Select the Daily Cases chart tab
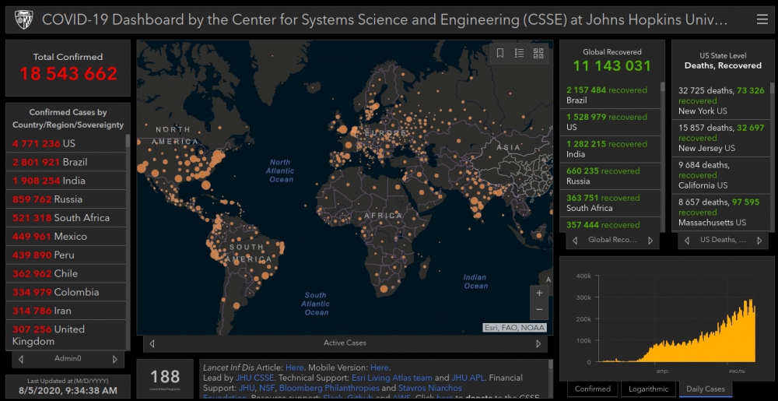The width and height of the screenshot is (778, 401). click(x=705, y=389)
